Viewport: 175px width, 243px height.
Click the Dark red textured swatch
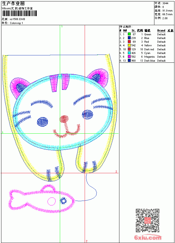click(129, 49)
